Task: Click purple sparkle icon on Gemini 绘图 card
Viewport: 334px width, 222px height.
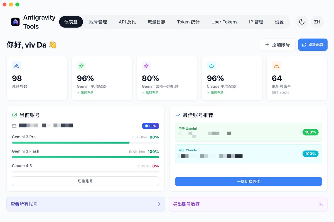Action: tap(146, 66)
